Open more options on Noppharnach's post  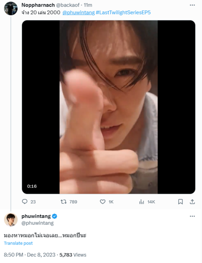point(192,5)
